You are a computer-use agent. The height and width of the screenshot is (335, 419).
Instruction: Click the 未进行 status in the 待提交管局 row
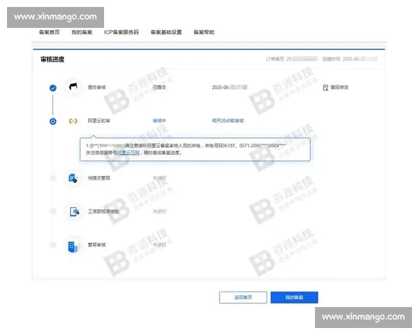click(x=159, y=178)
